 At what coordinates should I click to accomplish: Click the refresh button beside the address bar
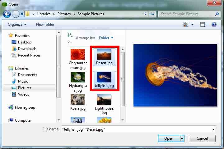(152, 14)
